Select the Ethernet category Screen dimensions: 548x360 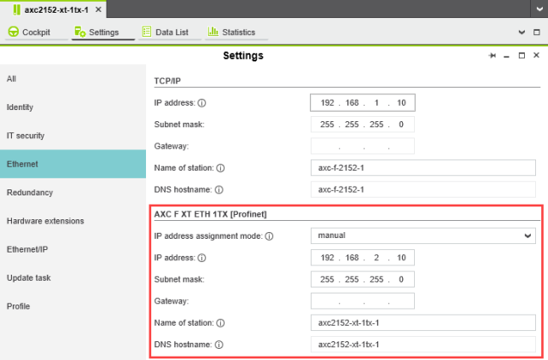click(73, 164)
